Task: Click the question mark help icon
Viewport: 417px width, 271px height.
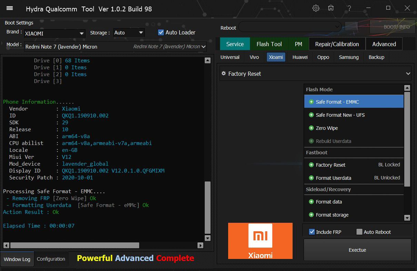Action: click(x=349, y=8)
